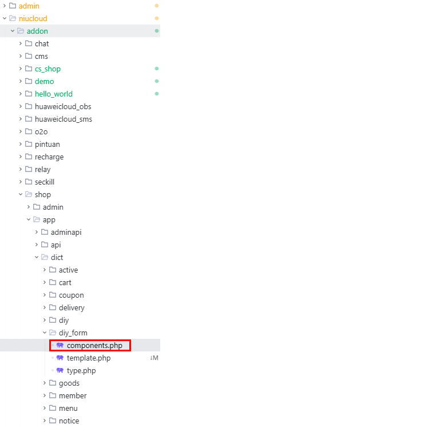Screen dimensions: 428x428
Task: Click the PHP icon of components.php
Action: [x=60, y=345]
